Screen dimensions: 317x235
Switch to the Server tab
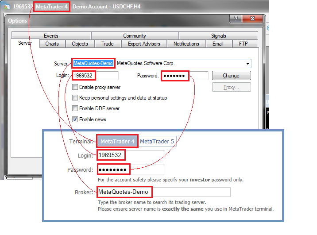click(x=25, y=43)
